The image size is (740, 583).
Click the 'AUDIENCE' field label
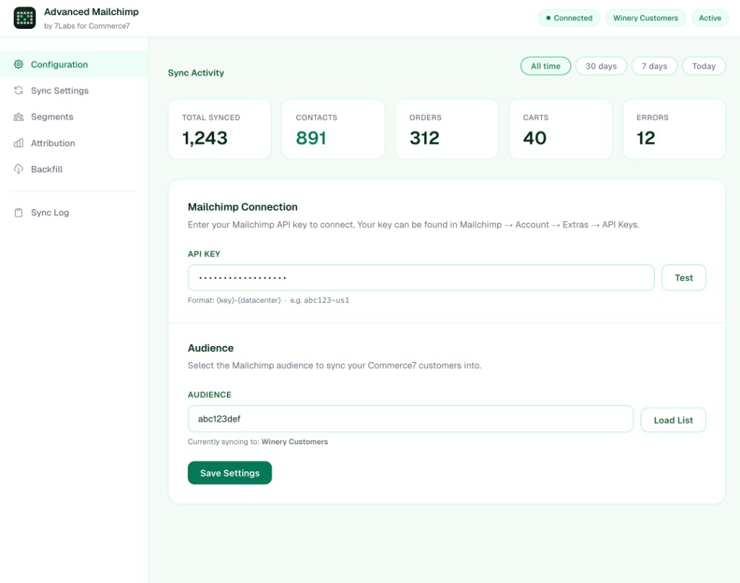coord(210,394)
